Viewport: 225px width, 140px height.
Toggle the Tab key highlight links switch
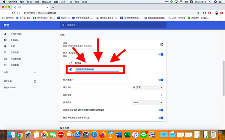click(161, 110)
